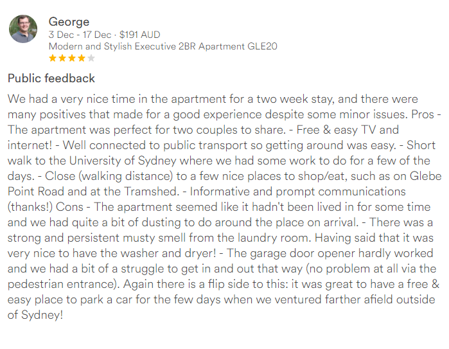Click the reviewer name George

click(x=69, y=22)
